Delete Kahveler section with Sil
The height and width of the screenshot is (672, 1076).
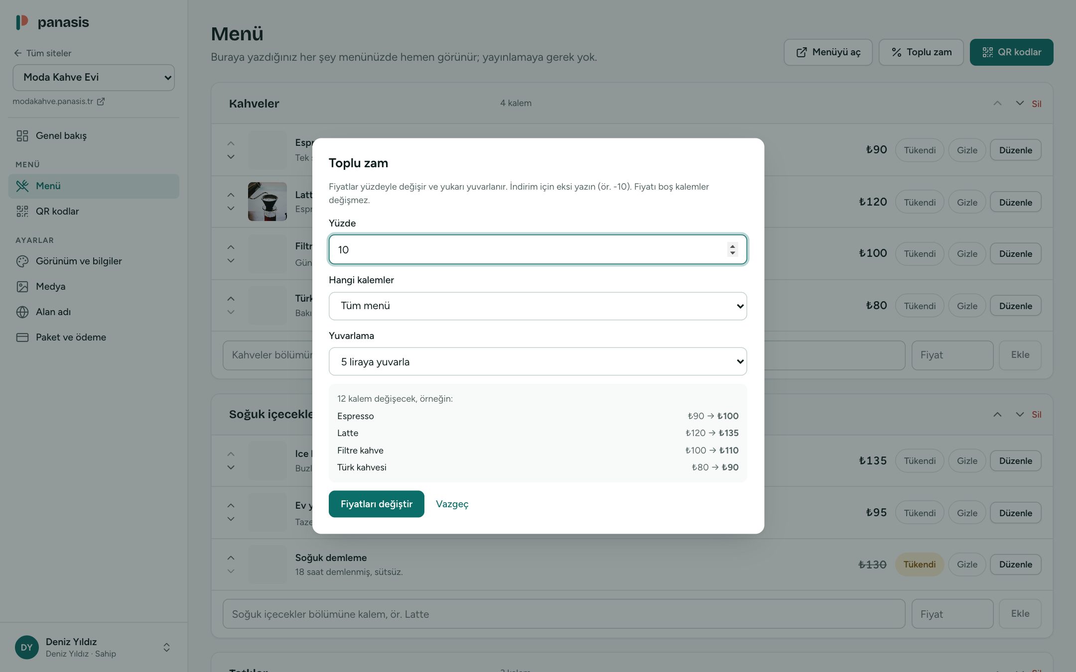tap(1037, 104)
